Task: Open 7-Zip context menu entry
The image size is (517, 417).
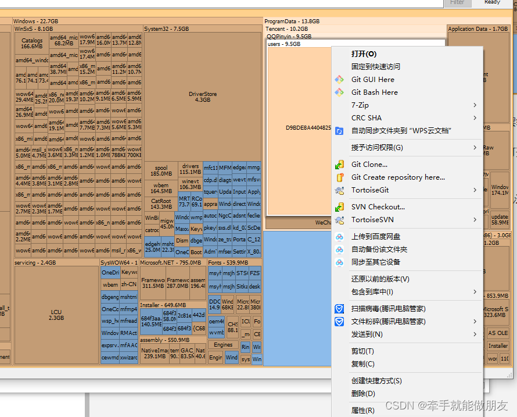Action: [407, 105]
